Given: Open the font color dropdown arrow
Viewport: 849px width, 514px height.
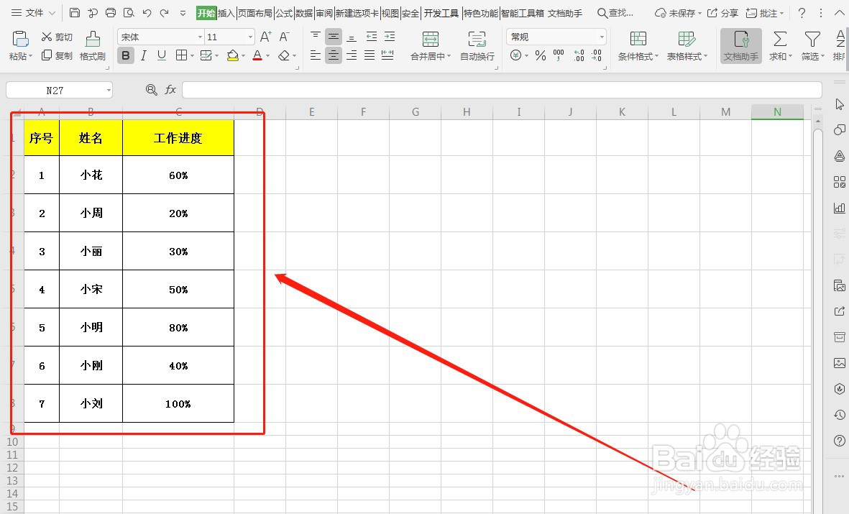Looking at the screenshot, I should [267, 56].
